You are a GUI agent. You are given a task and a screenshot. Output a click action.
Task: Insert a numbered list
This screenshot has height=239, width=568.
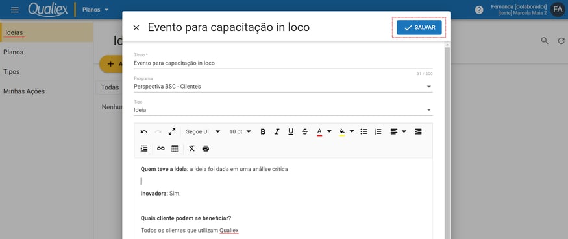(378, 131)
